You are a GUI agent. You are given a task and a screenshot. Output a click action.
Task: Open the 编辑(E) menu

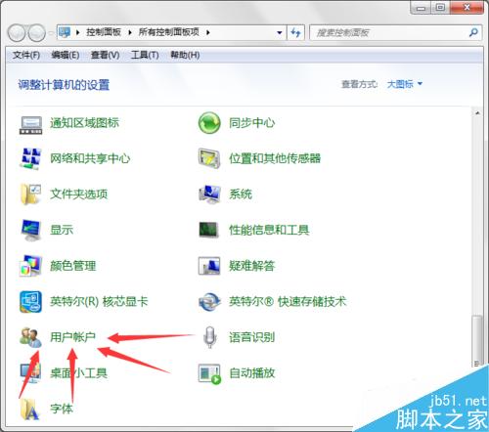coord(66,55)
